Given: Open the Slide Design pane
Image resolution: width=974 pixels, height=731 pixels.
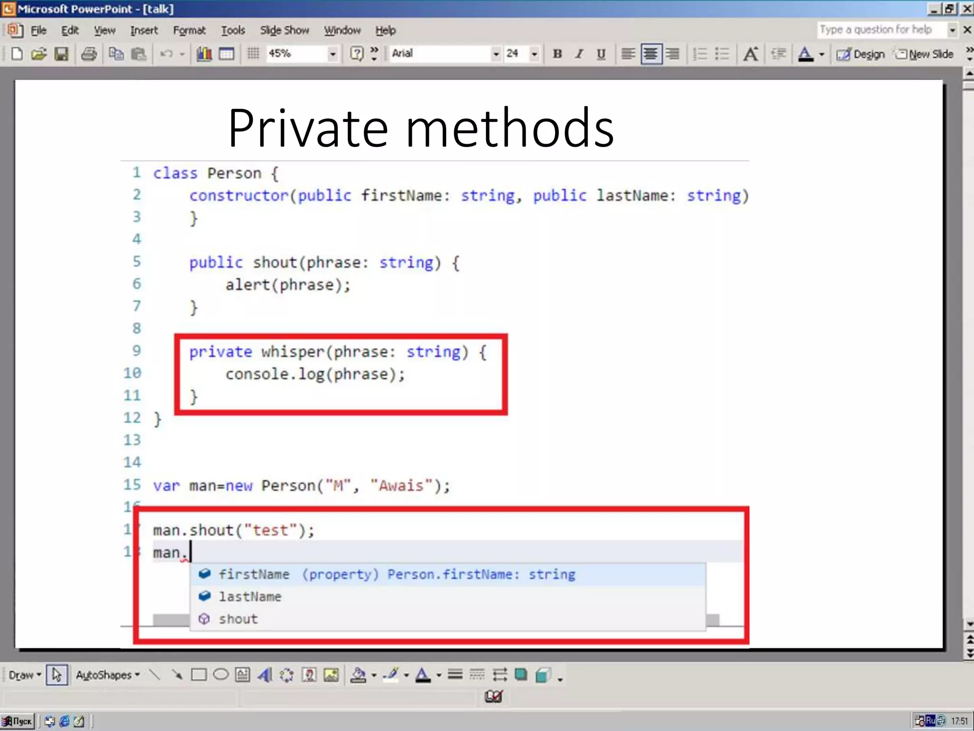Looking at the screenshot, I should click(860, 54).
